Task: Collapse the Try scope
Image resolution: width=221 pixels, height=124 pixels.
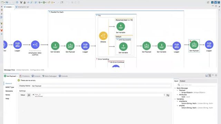Action: click(97, 15)
